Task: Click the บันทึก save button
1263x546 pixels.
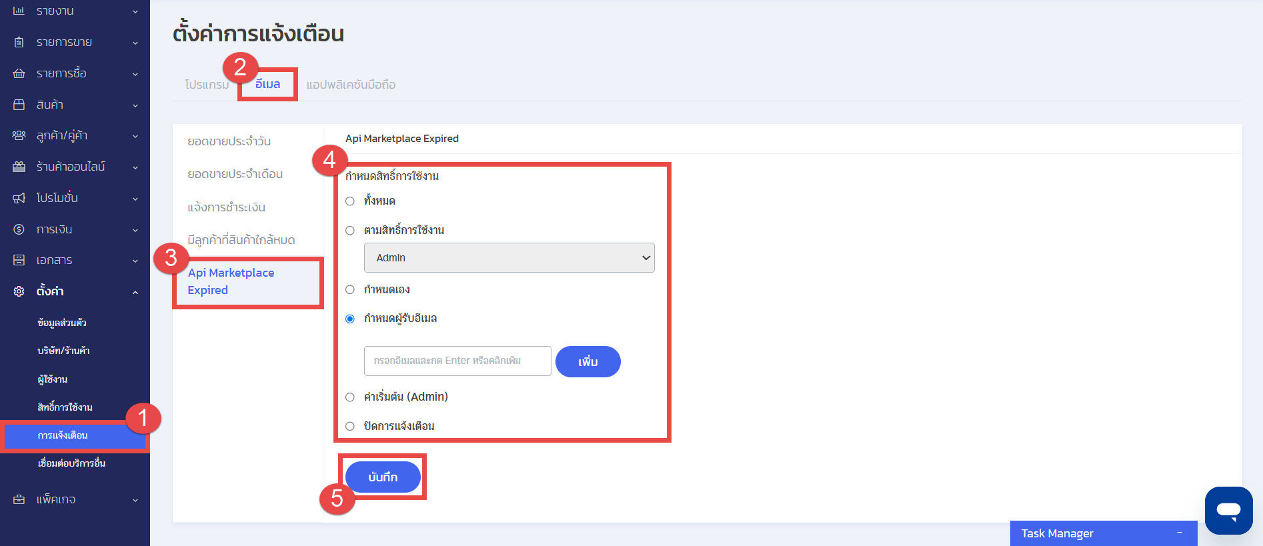Action: click(383, 477)
